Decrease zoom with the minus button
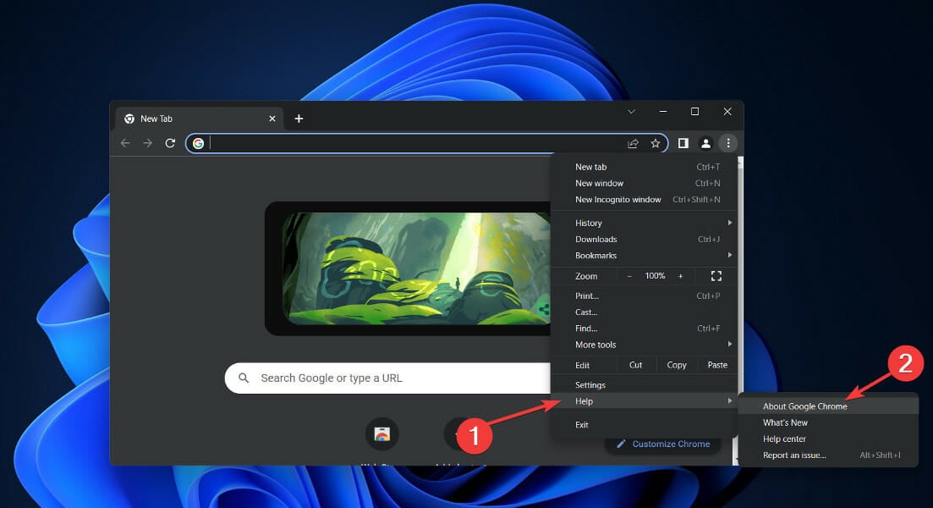 (628, 276)
